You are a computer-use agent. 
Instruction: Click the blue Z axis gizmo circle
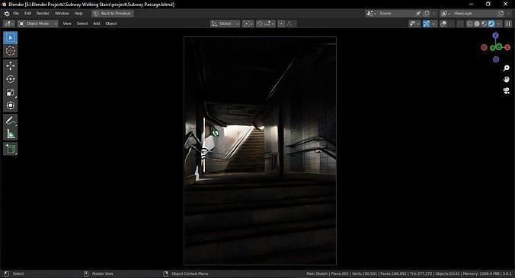tap(496, 36)
